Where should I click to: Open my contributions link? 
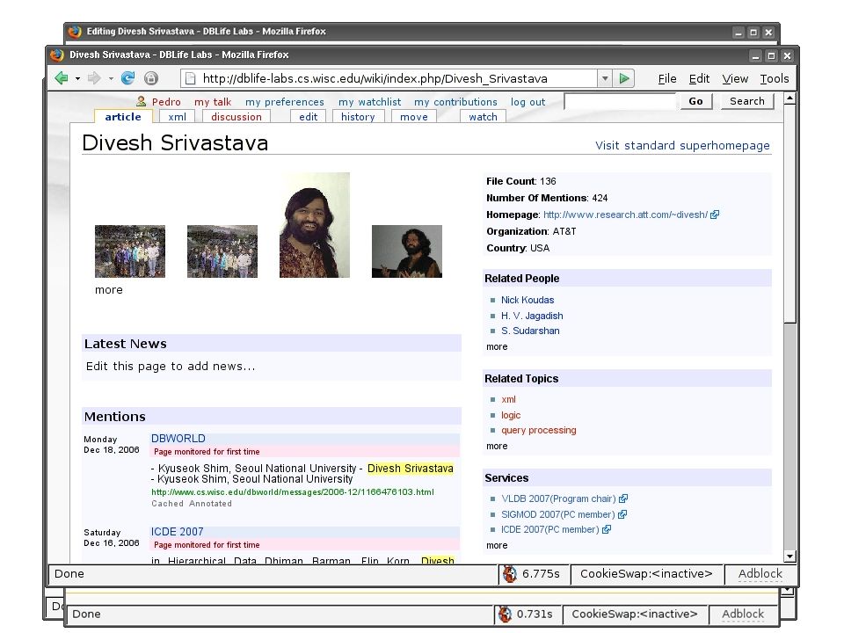[456, 102]
